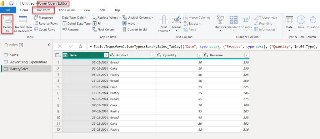This screenshot has height=139, width=320.
Task: Open the Help ribbon tab
Action: tap(117, 10)
